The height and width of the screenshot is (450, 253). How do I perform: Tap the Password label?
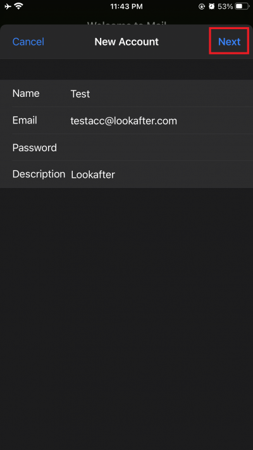(x=34, y=147)
